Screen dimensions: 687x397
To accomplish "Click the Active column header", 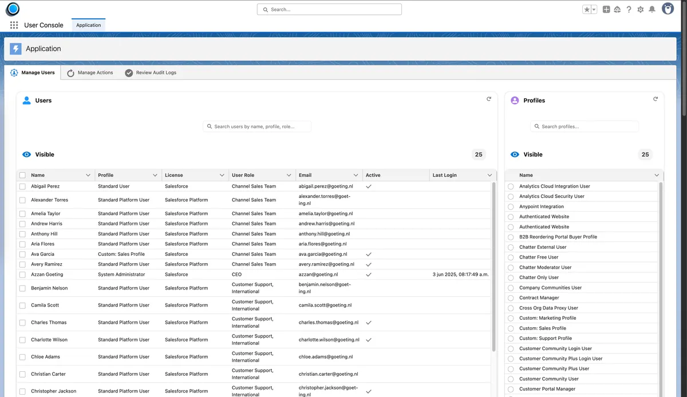I will (x=396, y=175).
